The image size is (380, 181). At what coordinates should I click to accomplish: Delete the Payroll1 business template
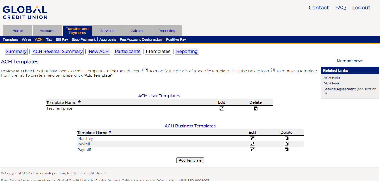(286, 149)
